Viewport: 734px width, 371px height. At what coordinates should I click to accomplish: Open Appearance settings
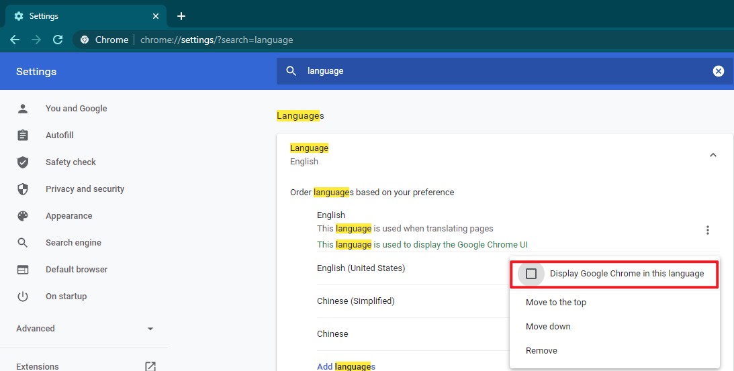(x=68, y=215)
